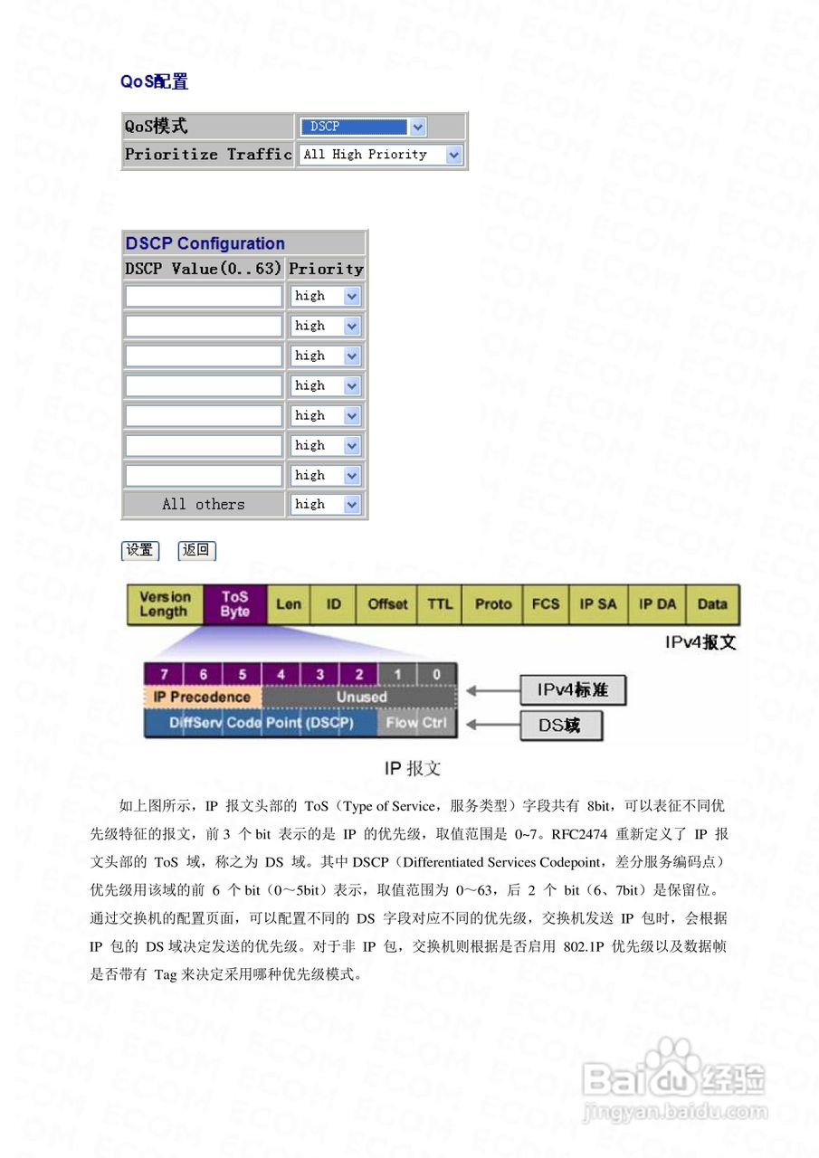The width and height of the screenshot is (819, 1158).
Task: Select the ToS Byte segment in the diagram
Action: (233, 604)
